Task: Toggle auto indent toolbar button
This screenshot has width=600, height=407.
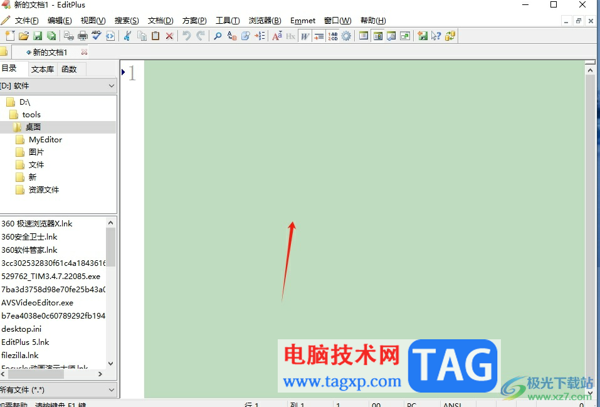Action: click(x=318, y=36)
